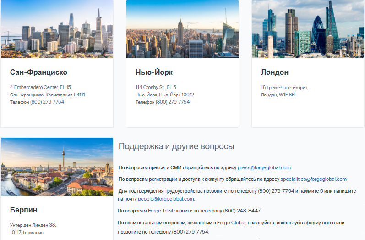Image resolution: width=365 pixels, height=240 pixels.
Task: Select the Берлин card heading
Action: tap(23, 210)
